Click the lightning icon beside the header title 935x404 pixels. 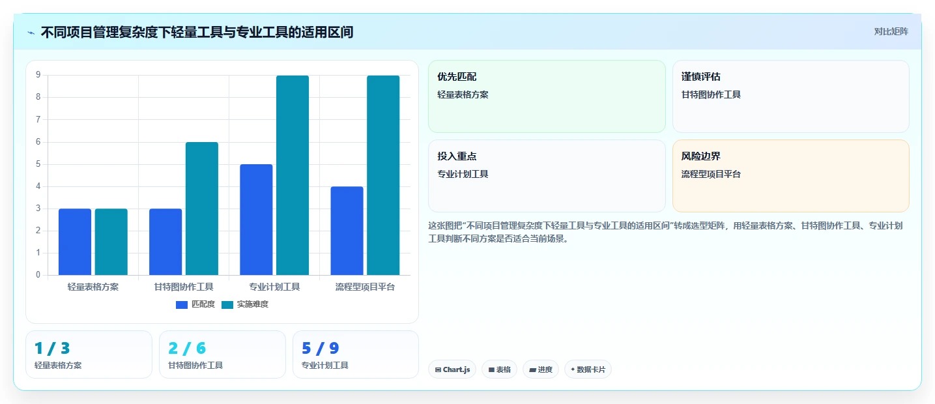(x=31, y=33)
